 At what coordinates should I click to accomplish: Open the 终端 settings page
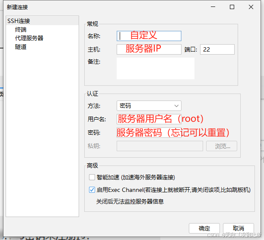point(21,29)
